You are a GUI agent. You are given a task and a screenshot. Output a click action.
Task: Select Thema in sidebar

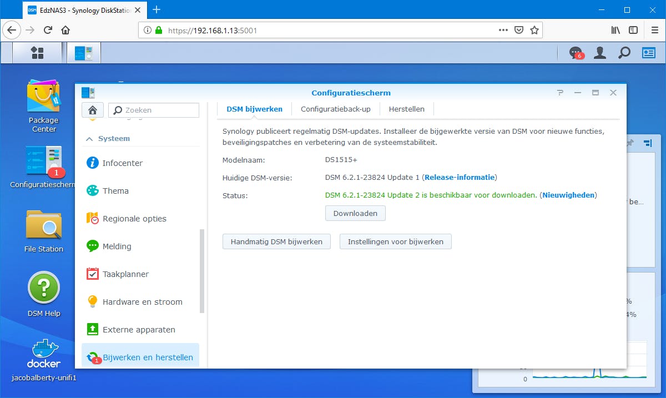point(140,191)
